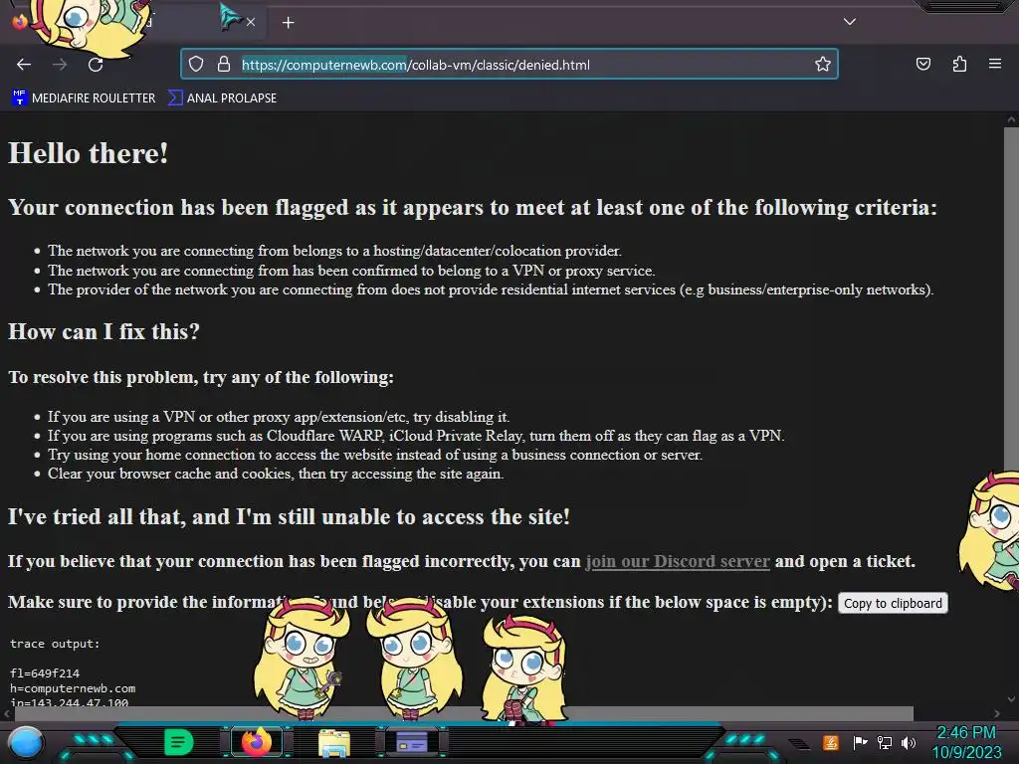This screenshot has width=1019, height=764.
Task: Open tracking protection shield icon
Action: 196,64
